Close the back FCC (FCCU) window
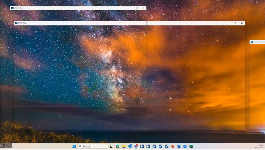 coord(143,8)
